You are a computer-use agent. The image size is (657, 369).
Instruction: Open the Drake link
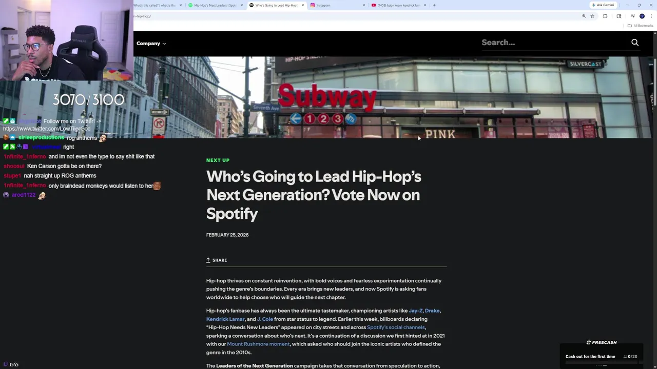coord(432,311)
